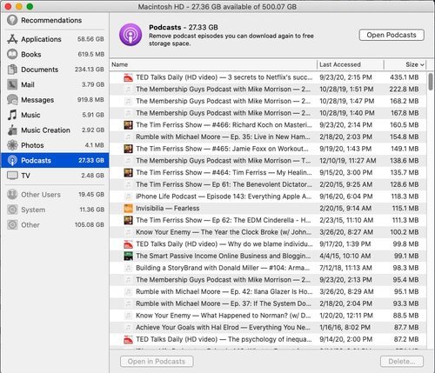Click the vertical scrollbar thumb
The width and height of the screenshot is (435, 373).
431,82
